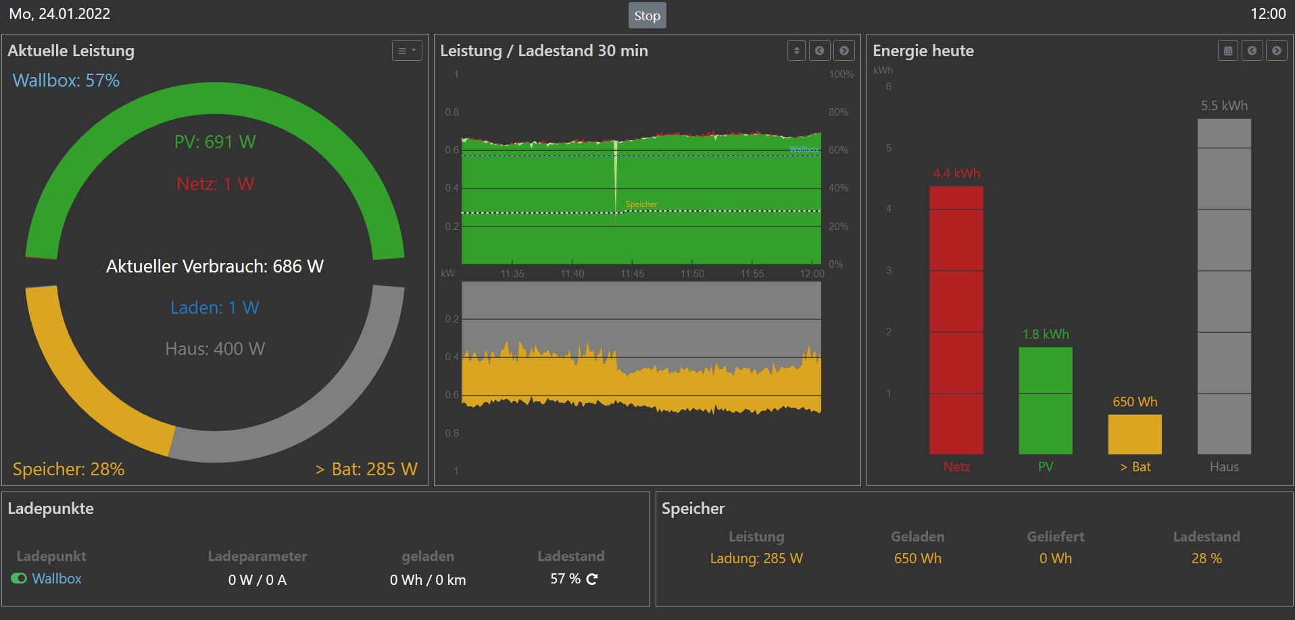Viewport: 1295px width, 620px height.
Task: Open the Aktuelle Leistung panel menu dropdown
Action: [407, 51]
